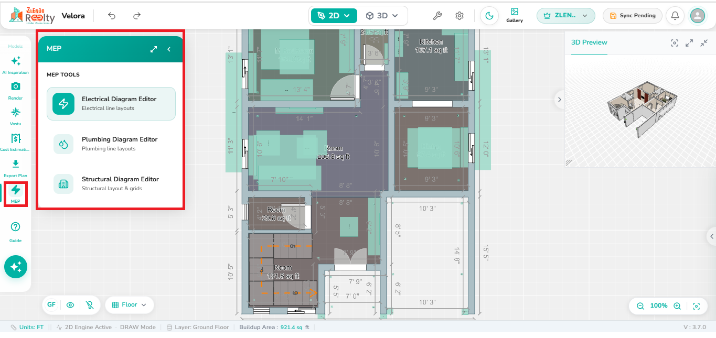Open the ZLEN.. account plan dropdown
This screenshot has width=716, height=338.
pos(565,16)
